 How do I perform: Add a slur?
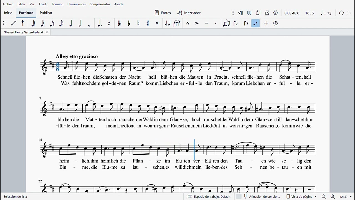point(177,23)
